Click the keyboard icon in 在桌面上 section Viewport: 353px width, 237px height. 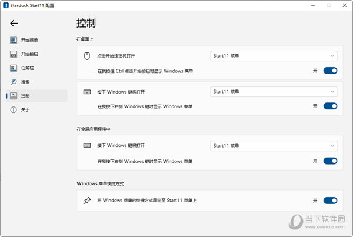pos(87,92)
